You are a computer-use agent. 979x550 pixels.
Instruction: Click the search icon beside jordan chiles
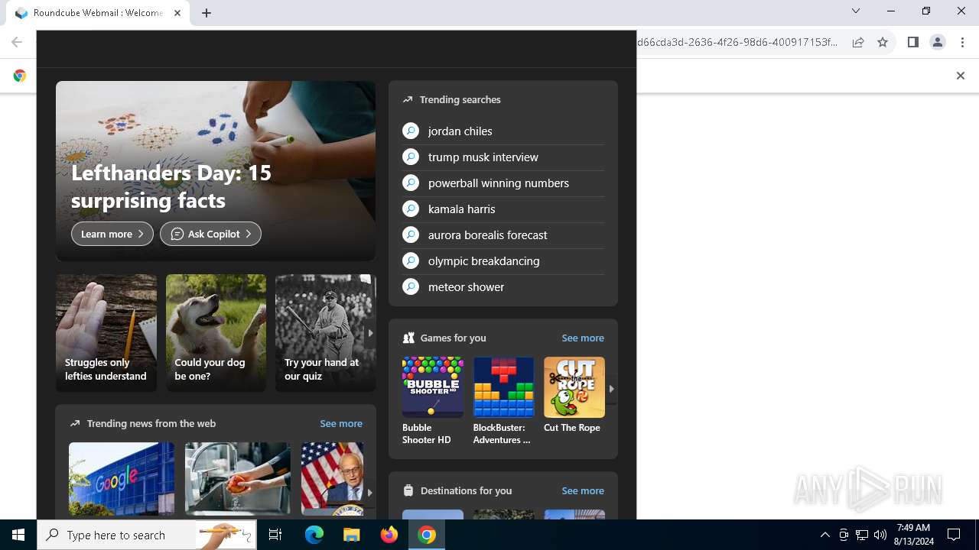pos(411,131)
